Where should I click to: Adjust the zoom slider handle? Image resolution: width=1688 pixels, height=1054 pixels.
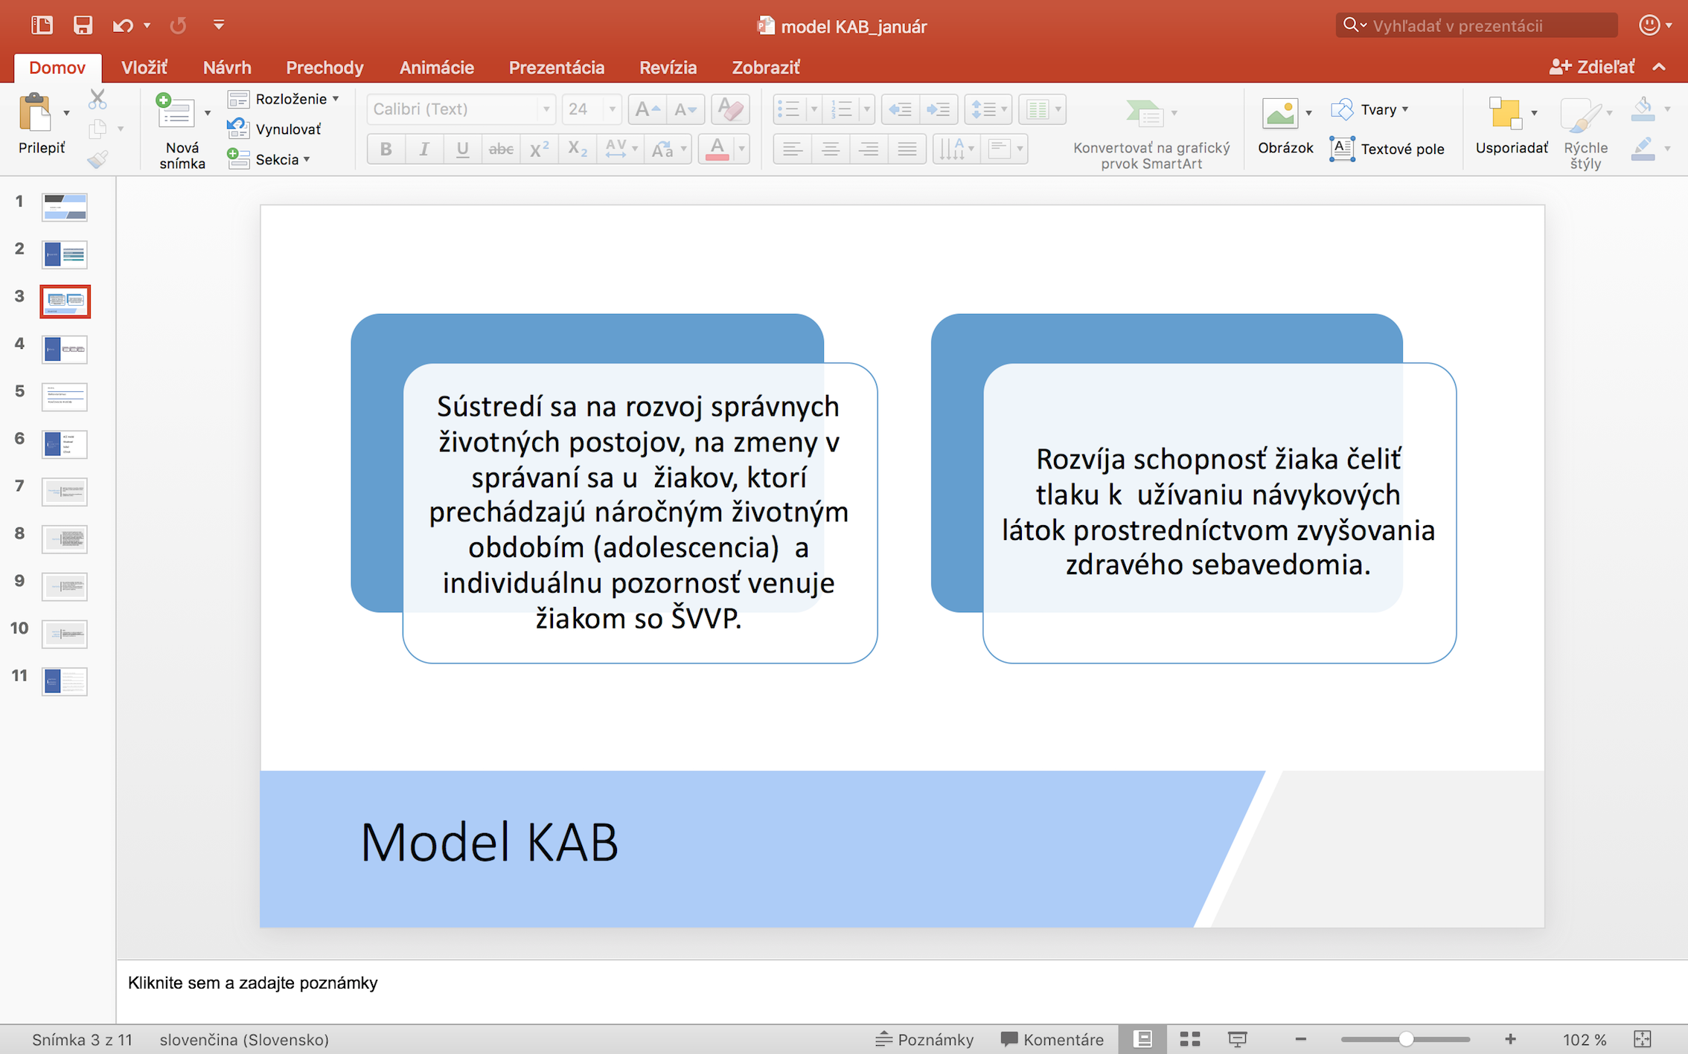[x=1406, y=1039]
